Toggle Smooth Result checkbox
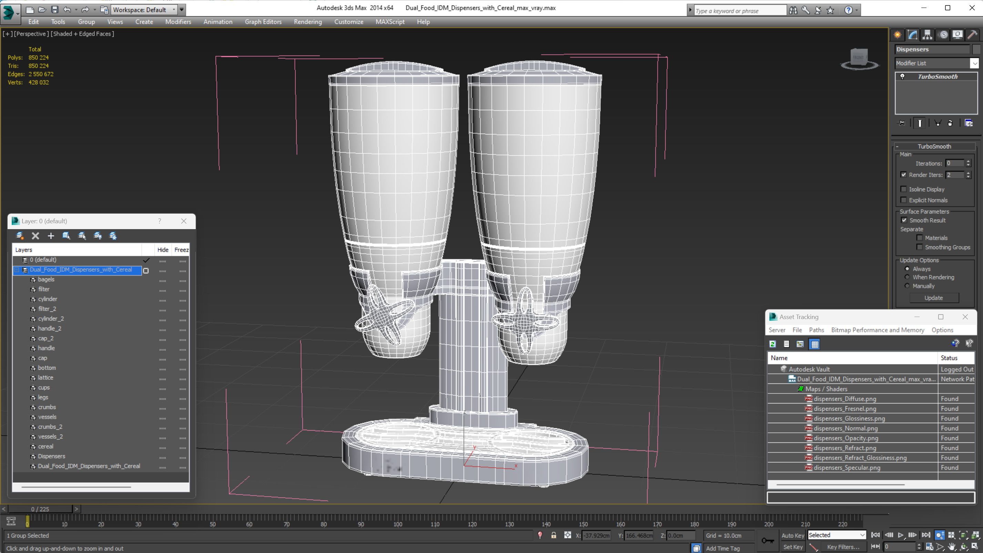This screenshot has width=983, height=553. 904,220
